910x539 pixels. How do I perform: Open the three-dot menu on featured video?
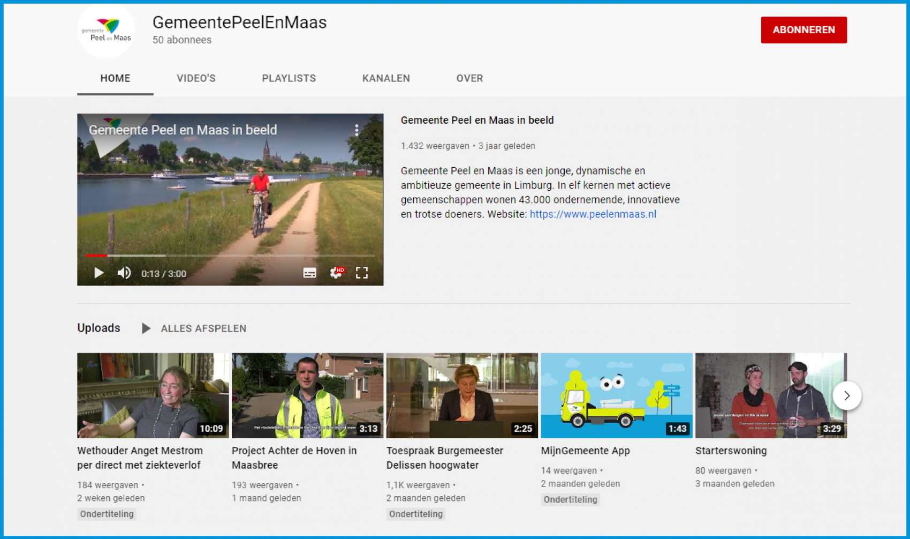357,130
